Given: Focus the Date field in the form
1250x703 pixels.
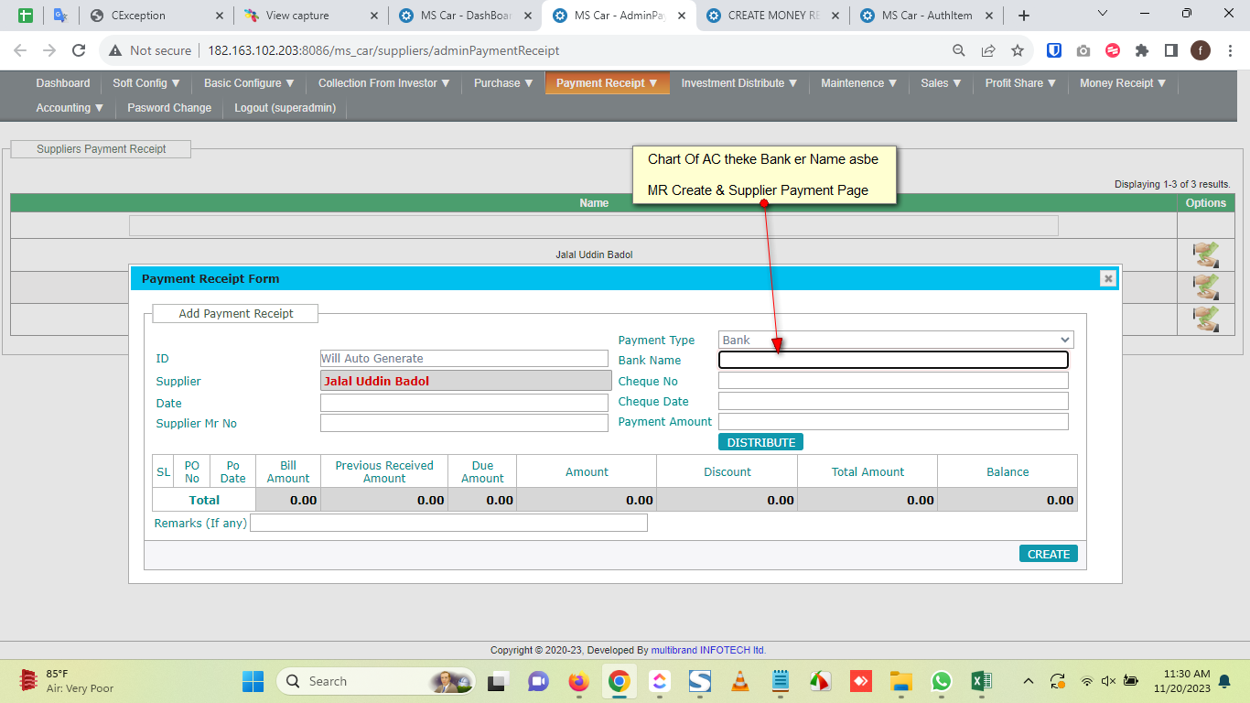Looking at the screenshot, I should click(464, 403).
